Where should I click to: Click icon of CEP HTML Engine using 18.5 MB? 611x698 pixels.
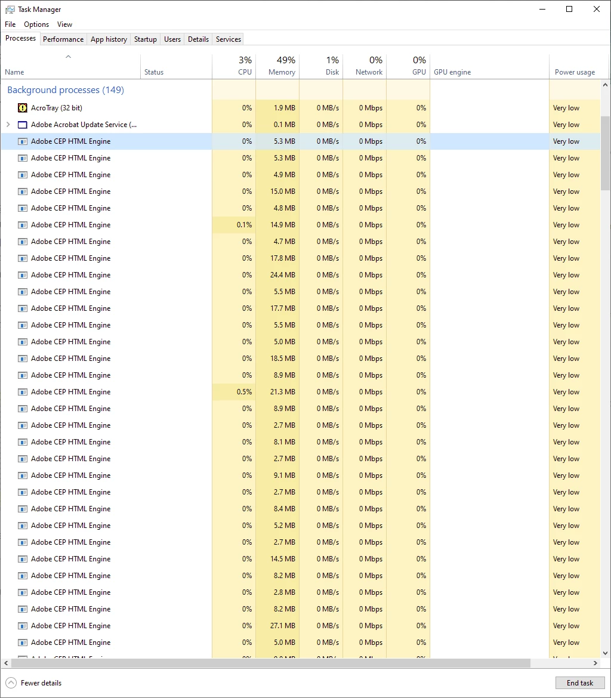tap(22, 359)
